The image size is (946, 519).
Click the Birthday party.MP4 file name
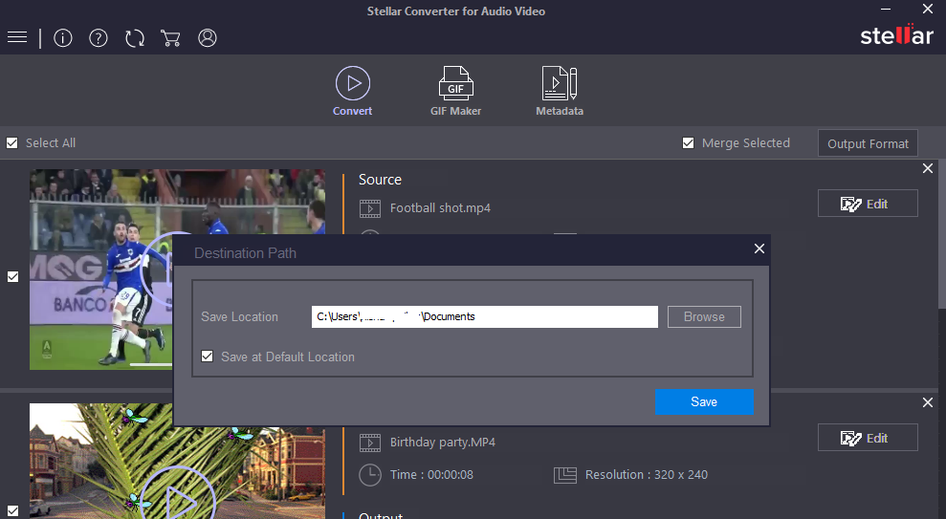tap(442, 442)
